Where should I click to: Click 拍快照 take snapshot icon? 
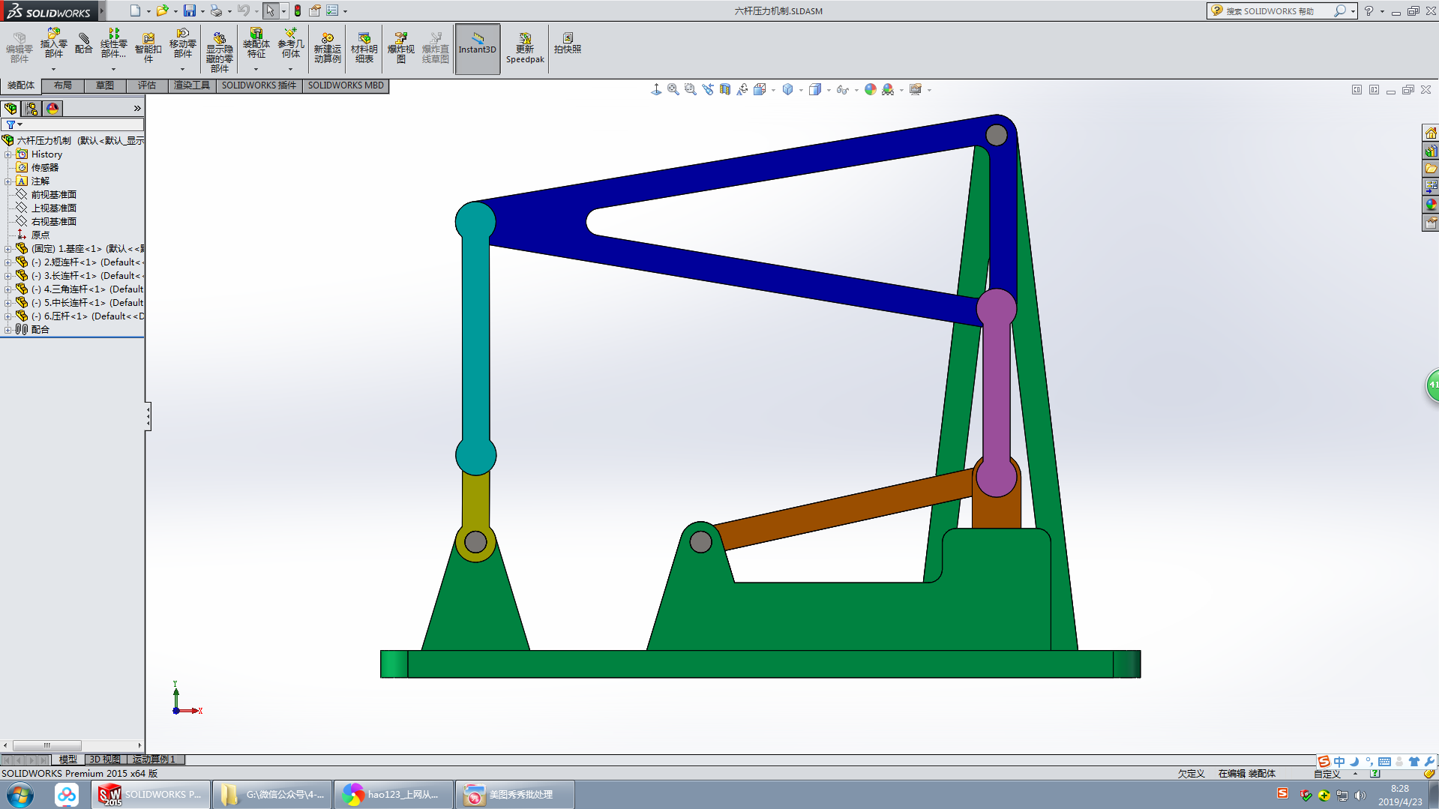(x=568, y=43)
